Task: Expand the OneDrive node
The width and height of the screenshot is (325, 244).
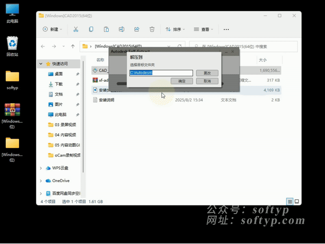Action: pos(41,181)
